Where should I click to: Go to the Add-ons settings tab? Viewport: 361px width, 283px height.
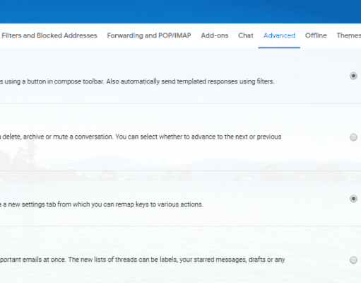coord(215,35)
